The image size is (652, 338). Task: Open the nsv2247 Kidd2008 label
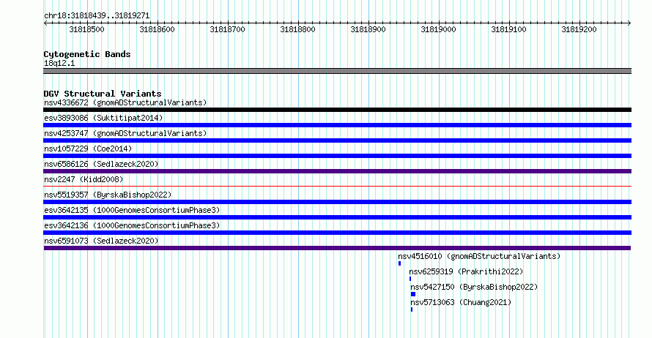click(84, 179)
